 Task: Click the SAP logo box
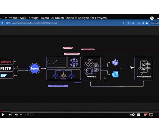tap(7, 76)
